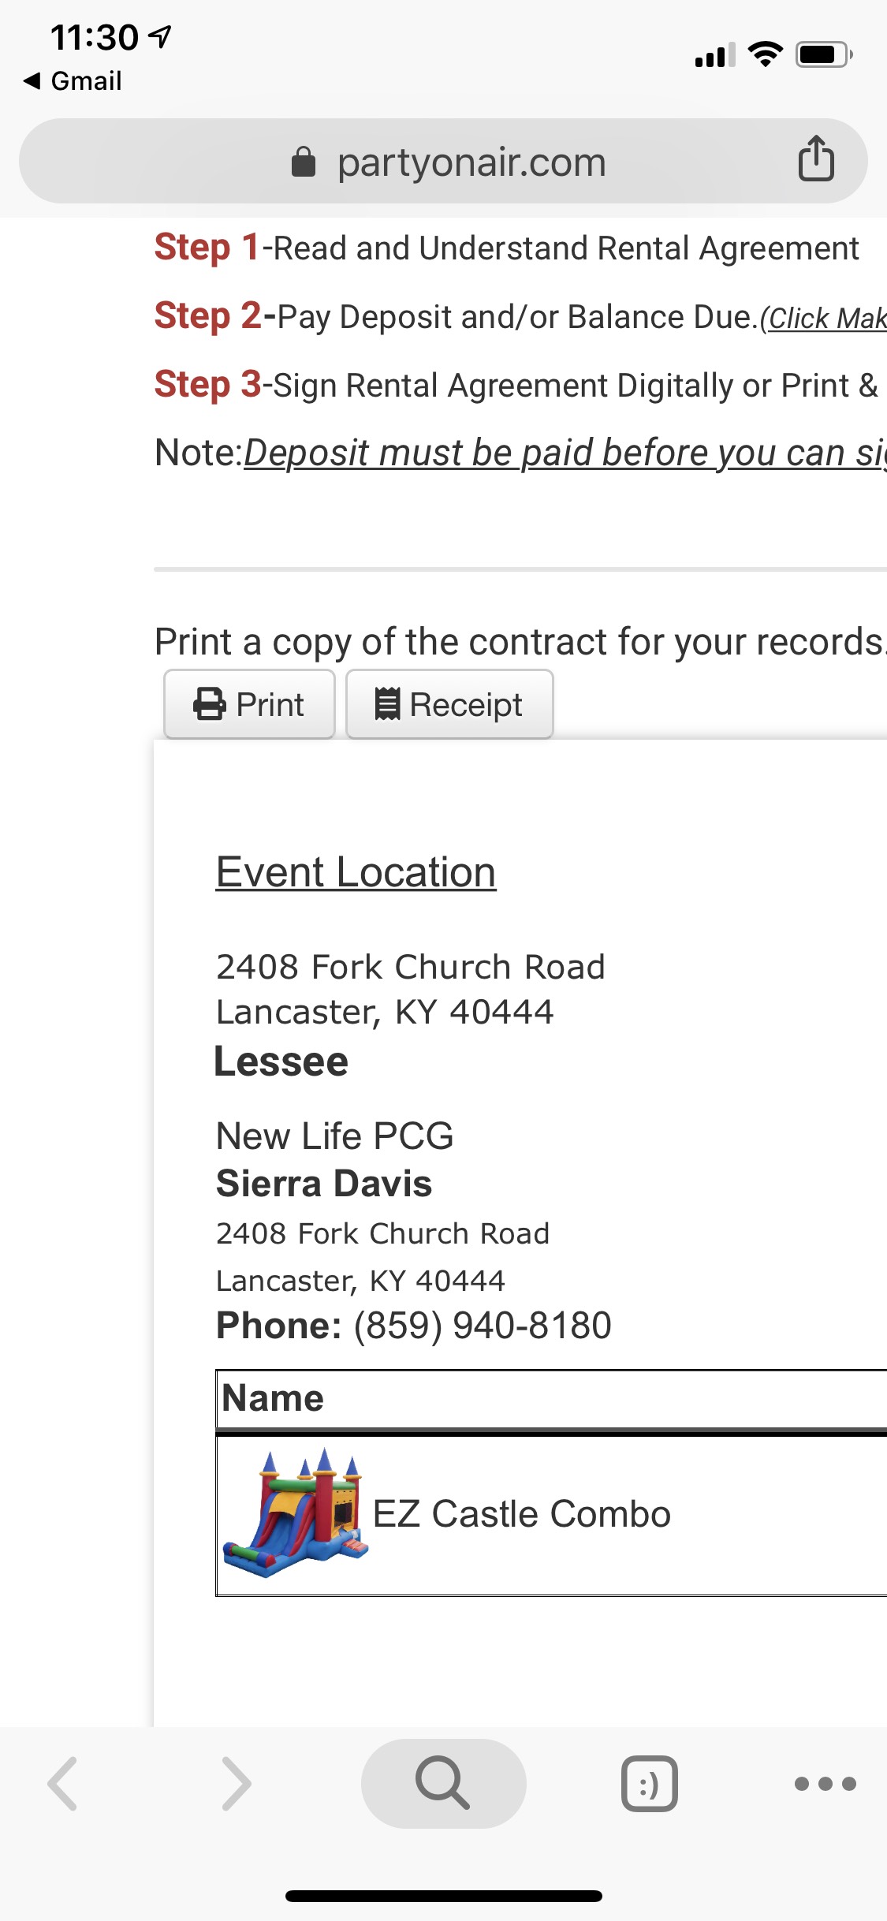The height and width of the screenshot is (1921, 887).
Task: Tap the EZ Castle Combo thumbnail image
Action: (x=293, y=1513)
